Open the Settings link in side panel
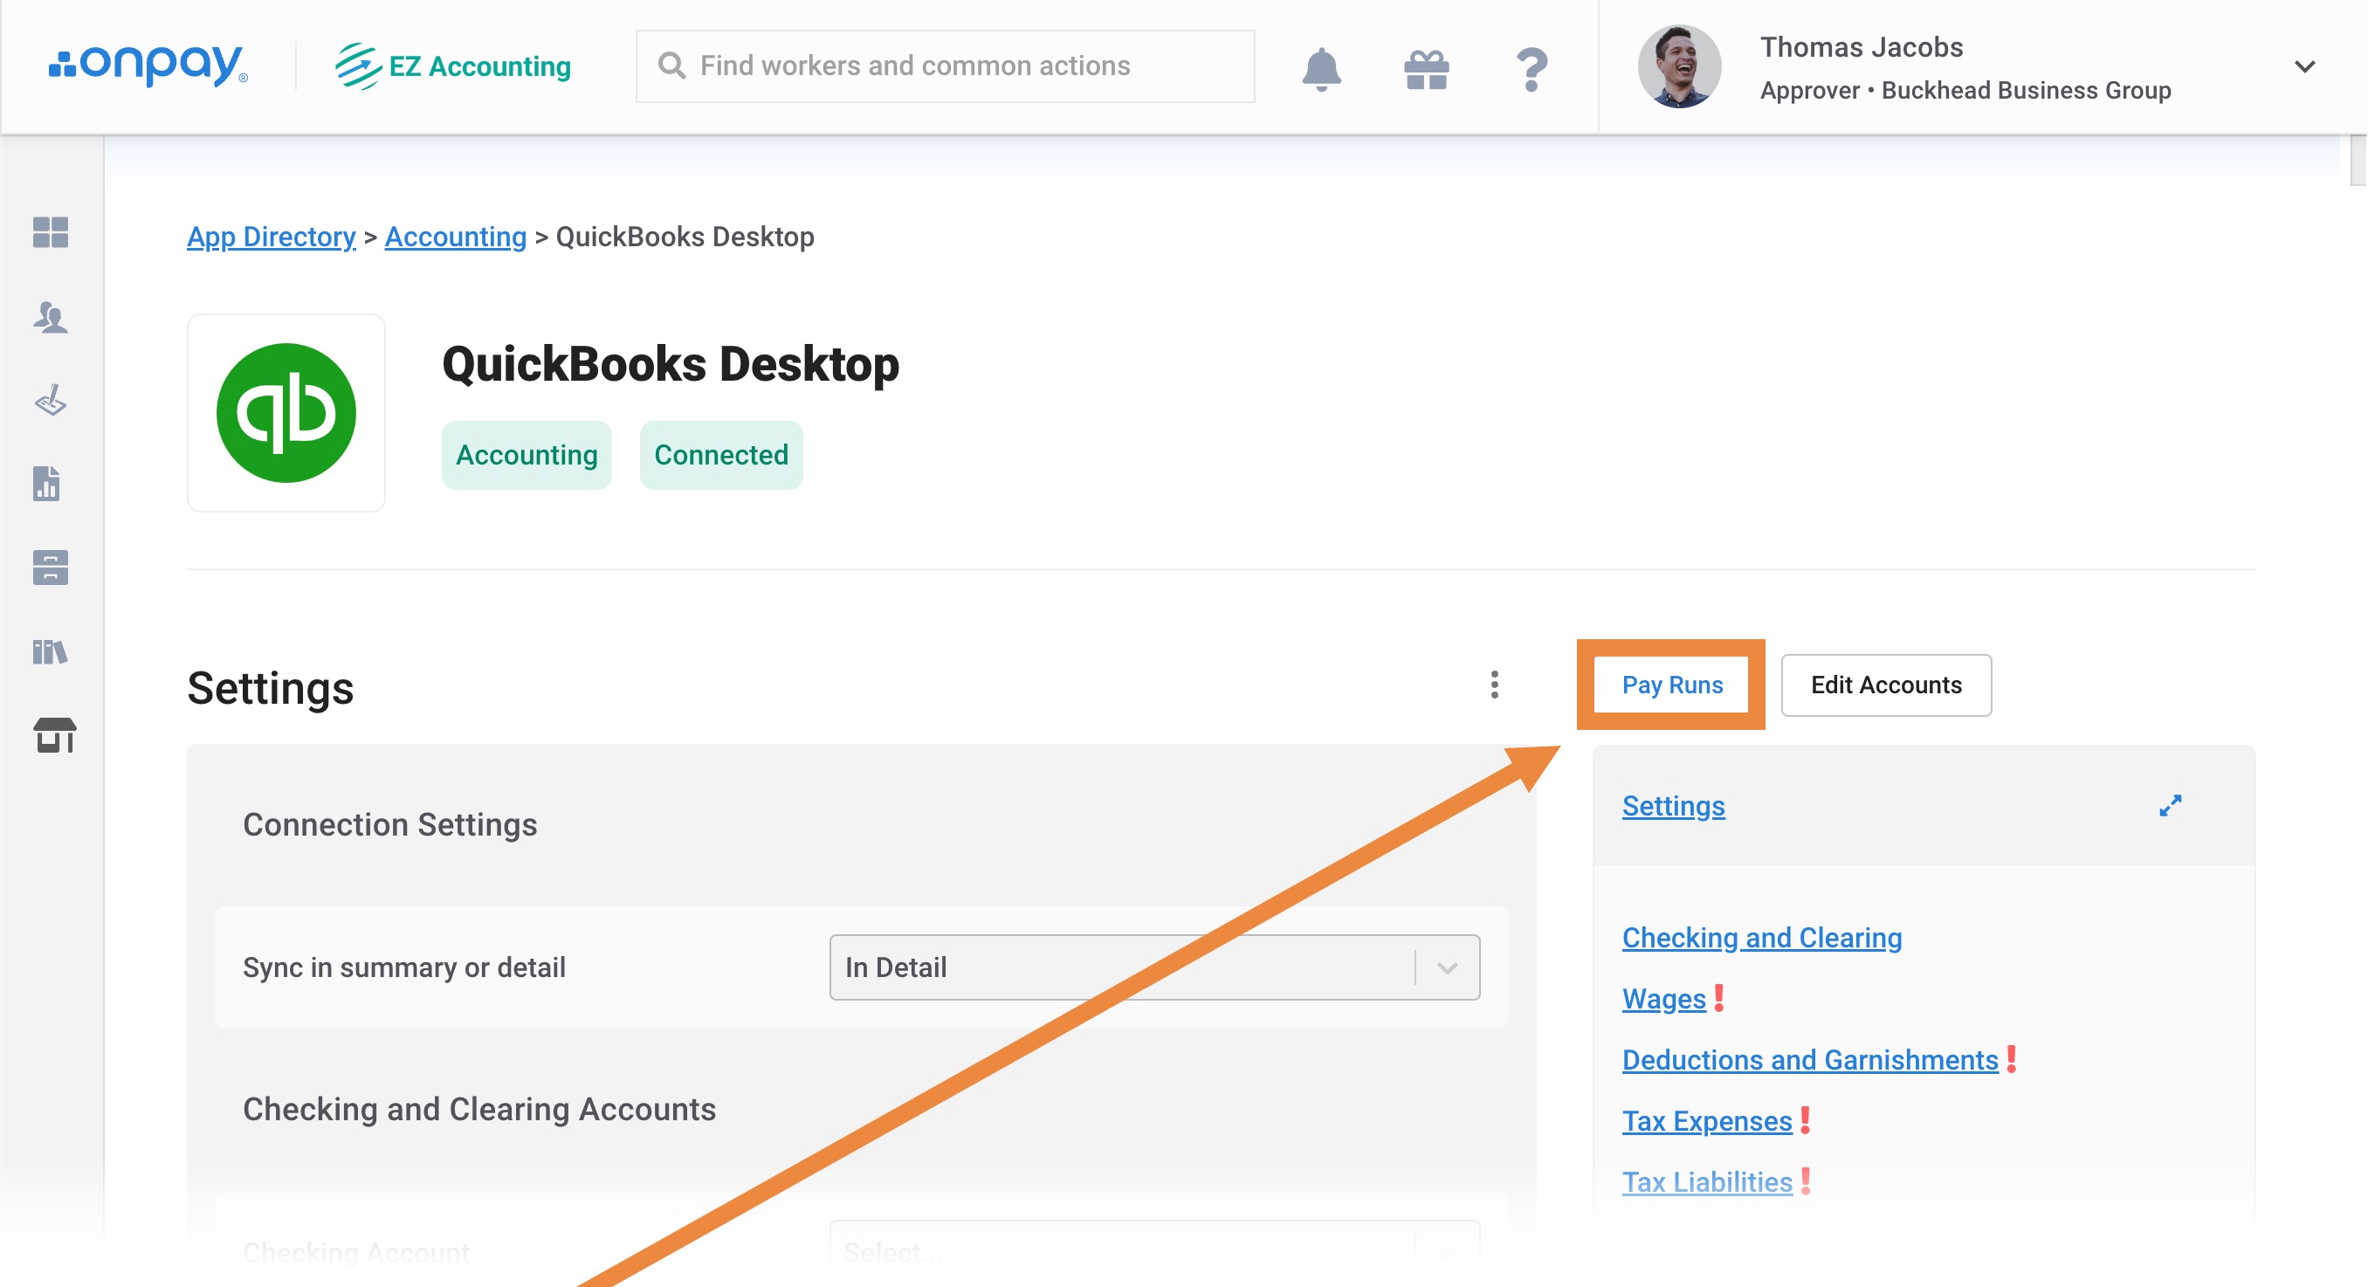The image size is (2368, 1287). click(x=1673, y=806)
